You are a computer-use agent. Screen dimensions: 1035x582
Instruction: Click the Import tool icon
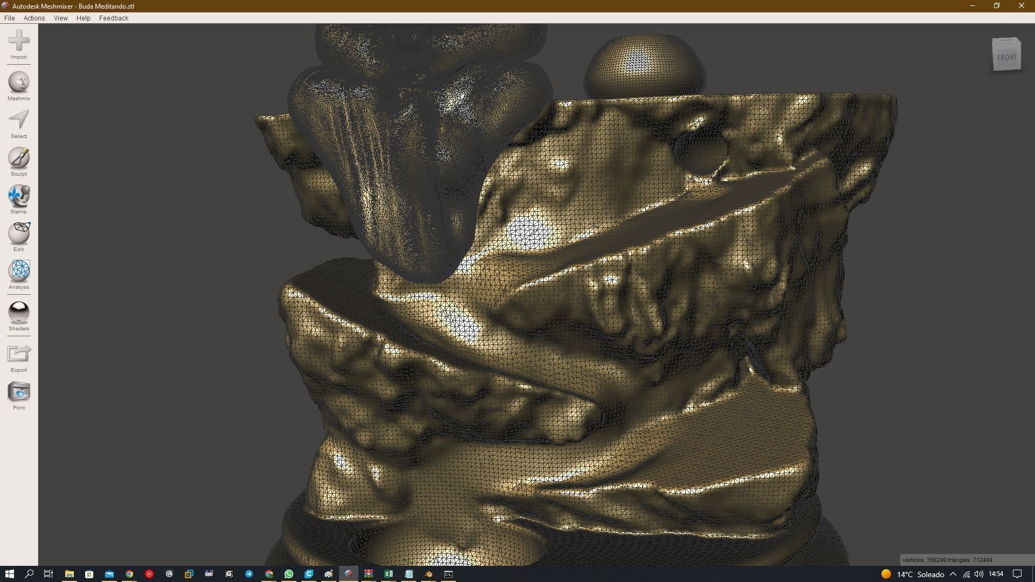click(19, 40)
